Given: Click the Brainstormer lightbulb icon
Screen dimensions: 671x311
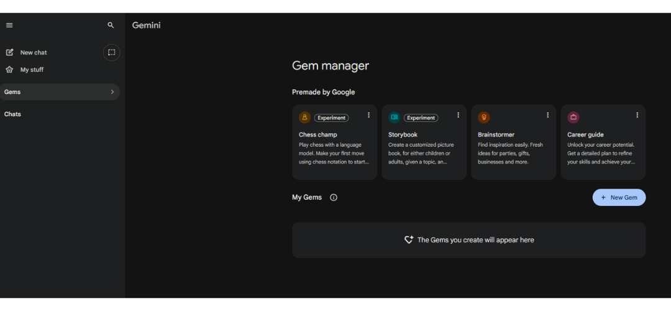Looking at the screenshot, I should [484, 118].
